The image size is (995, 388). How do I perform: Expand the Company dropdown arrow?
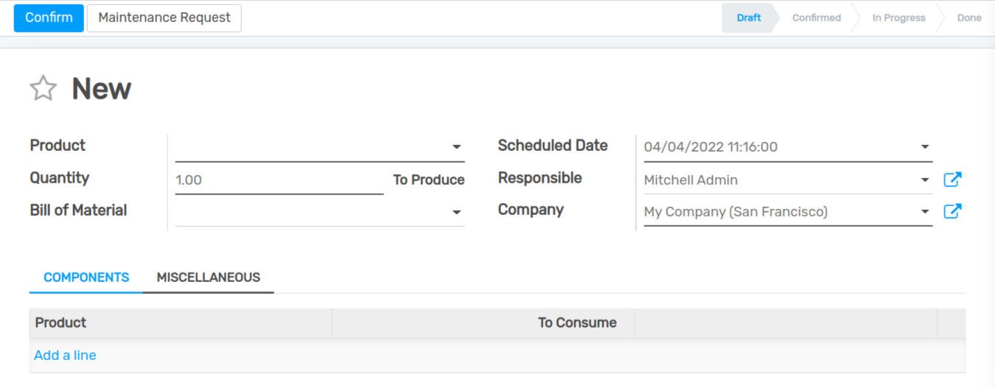click(925, 212)
